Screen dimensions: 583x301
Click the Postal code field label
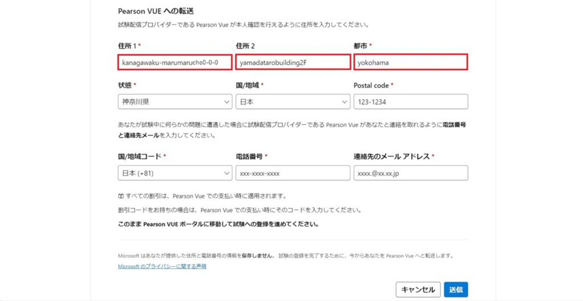pyautogui.click(x=371, y=85)
